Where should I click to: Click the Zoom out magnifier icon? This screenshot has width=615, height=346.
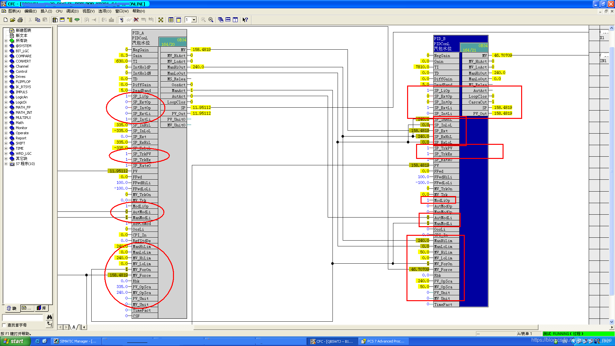pos(211,20)
